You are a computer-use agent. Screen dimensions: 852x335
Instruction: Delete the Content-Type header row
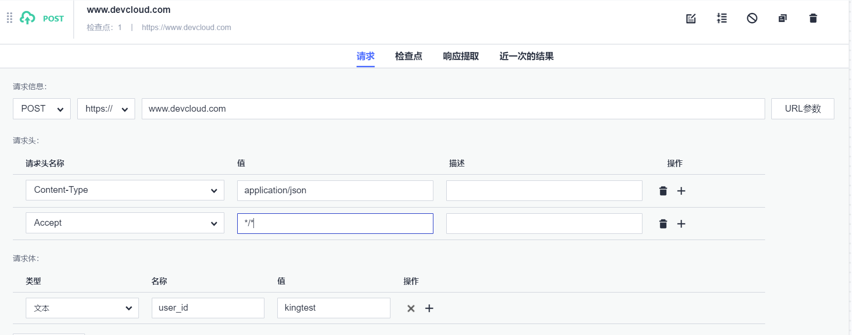pos(663,191)
